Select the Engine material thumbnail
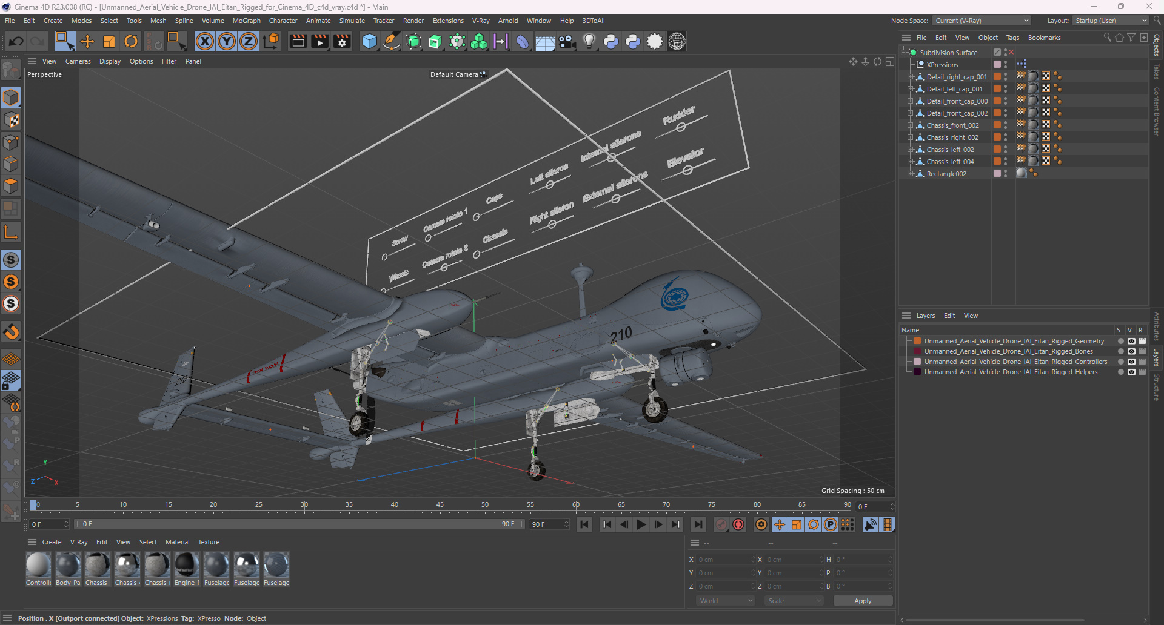Viewport: 1164px width, 625px height. pos(187,569)
